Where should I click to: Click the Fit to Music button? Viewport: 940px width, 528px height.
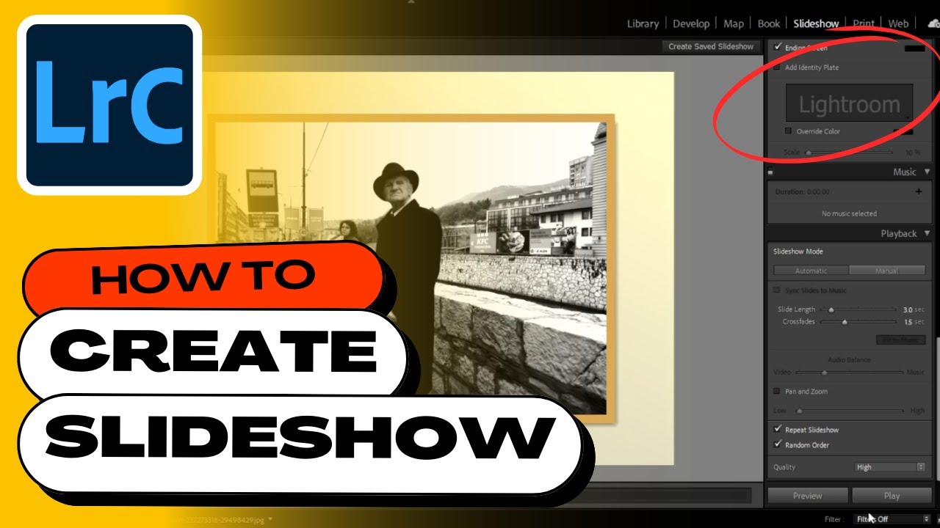900,340
